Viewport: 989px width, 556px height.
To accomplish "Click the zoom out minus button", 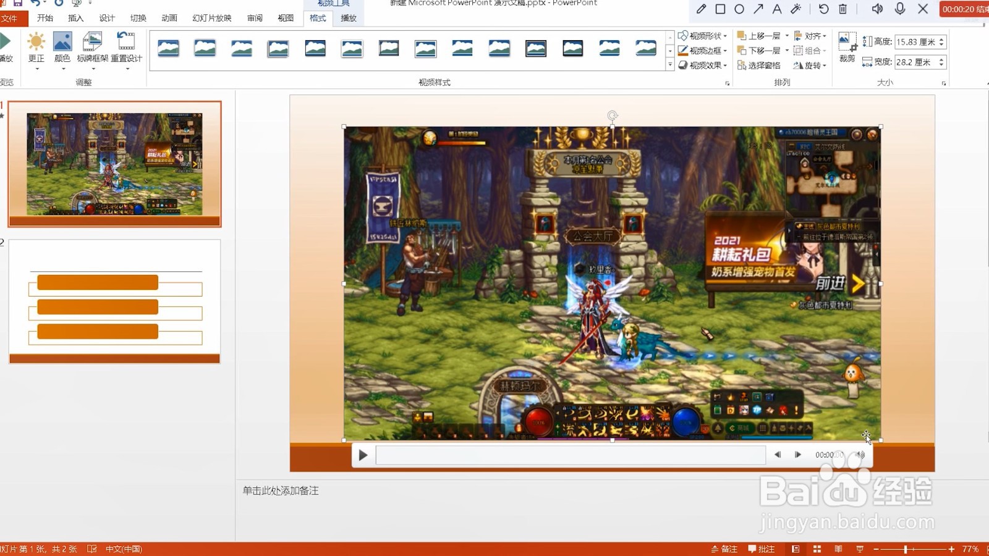I will 876,549.
